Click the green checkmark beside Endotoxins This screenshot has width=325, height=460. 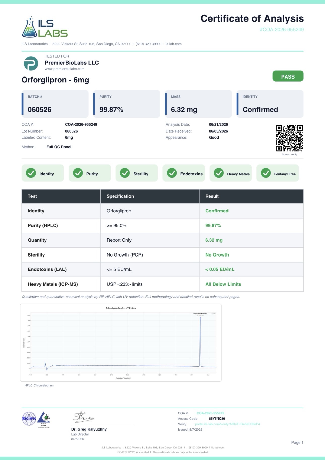click(x=172, y=173)
